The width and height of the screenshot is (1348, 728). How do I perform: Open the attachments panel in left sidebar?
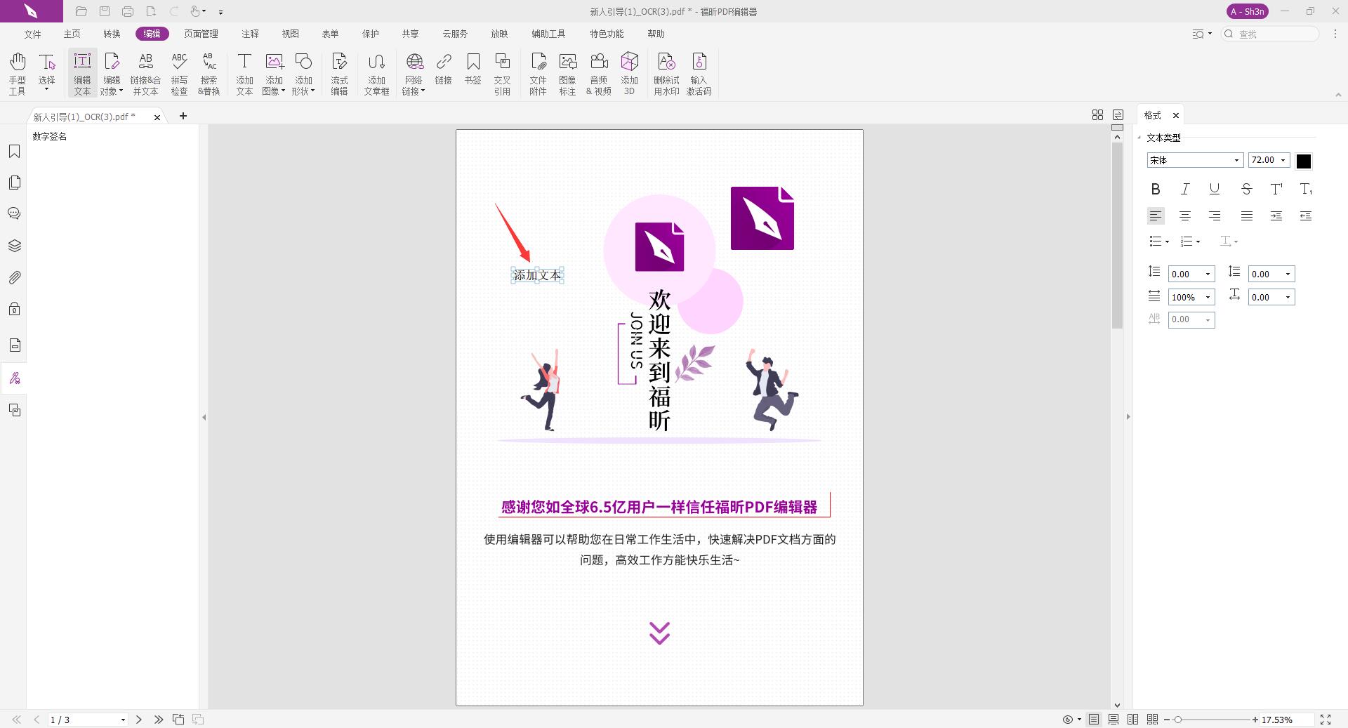15,277
